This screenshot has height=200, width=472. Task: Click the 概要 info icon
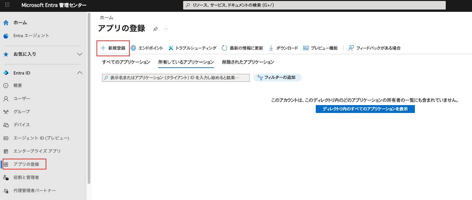click(6, 86)
